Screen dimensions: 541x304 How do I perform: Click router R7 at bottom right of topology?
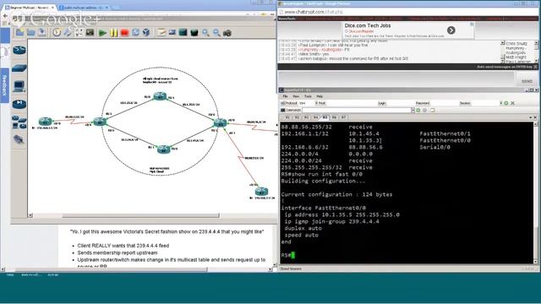pos(261,191)
